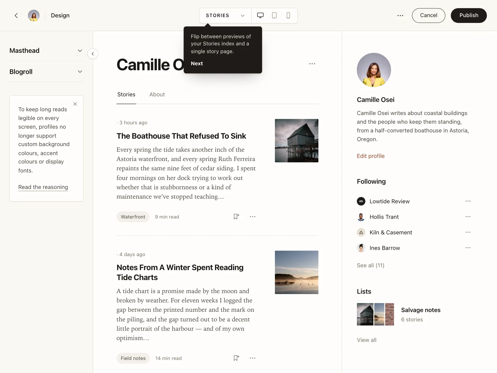This screenshot has height=373, width=497.
Task: Open Notes From A Winter Spent Reading story
Action: tap(180, 273)
